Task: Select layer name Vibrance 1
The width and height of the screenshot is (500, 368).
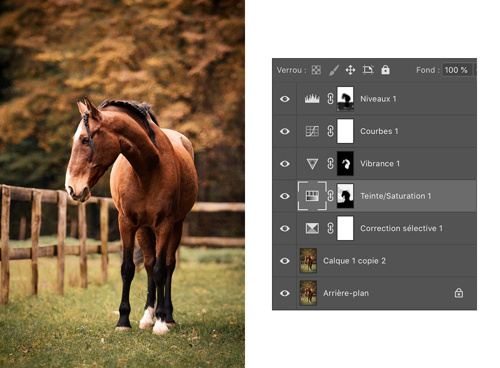Action: coord(380,164)
